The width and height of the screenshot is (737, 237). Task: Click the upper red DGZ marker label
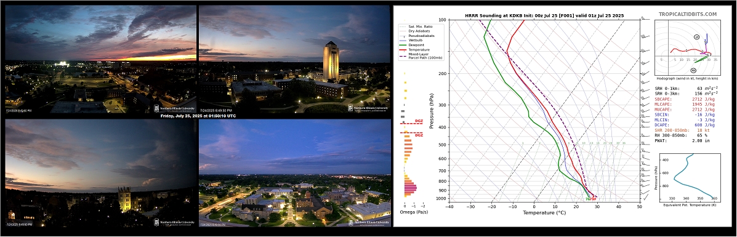[418, 122]
